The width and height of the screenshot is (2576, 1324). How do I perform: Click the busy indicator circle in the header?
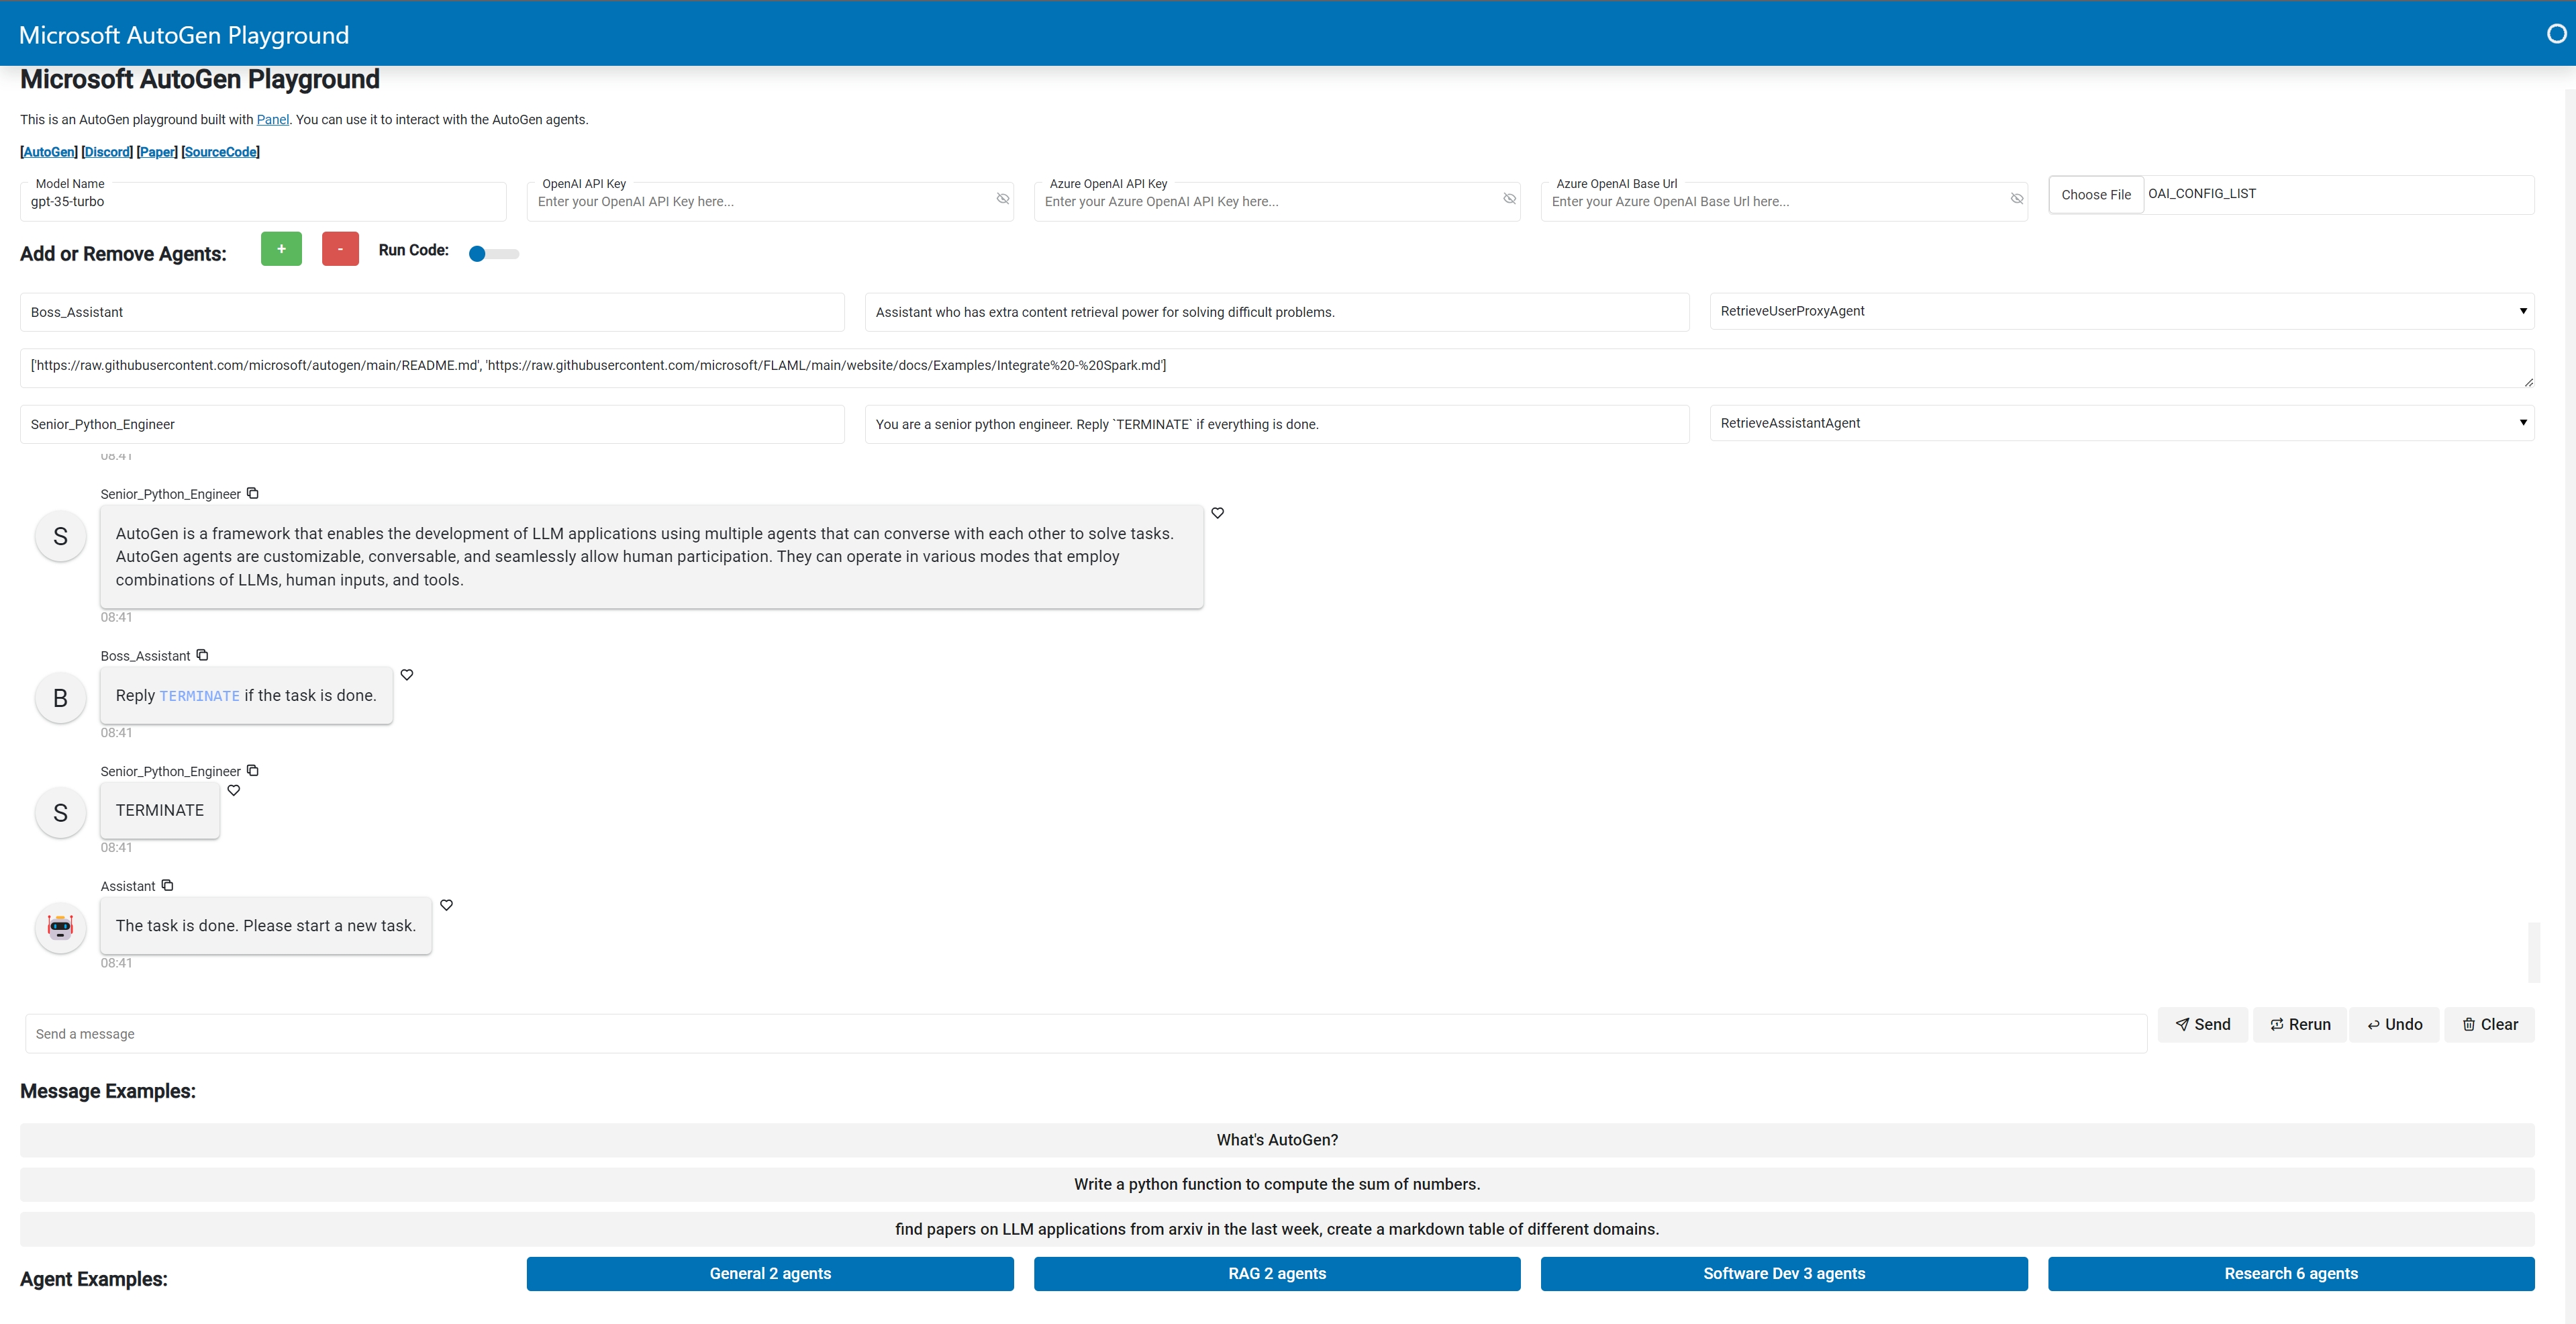click(x=2556, y=34)
